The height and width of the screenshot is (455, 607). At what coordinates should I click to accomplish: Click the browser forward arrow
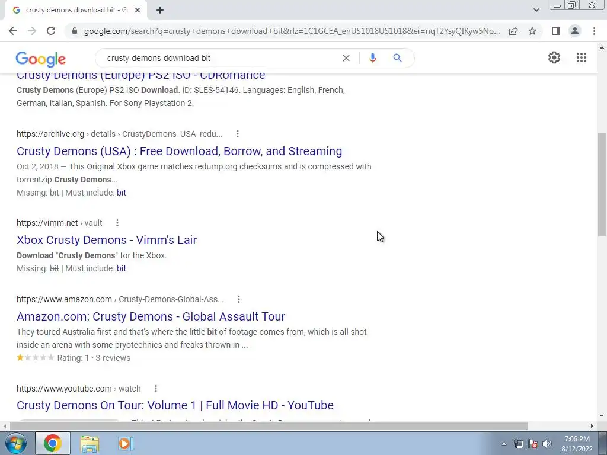click(x=32, y=31)
